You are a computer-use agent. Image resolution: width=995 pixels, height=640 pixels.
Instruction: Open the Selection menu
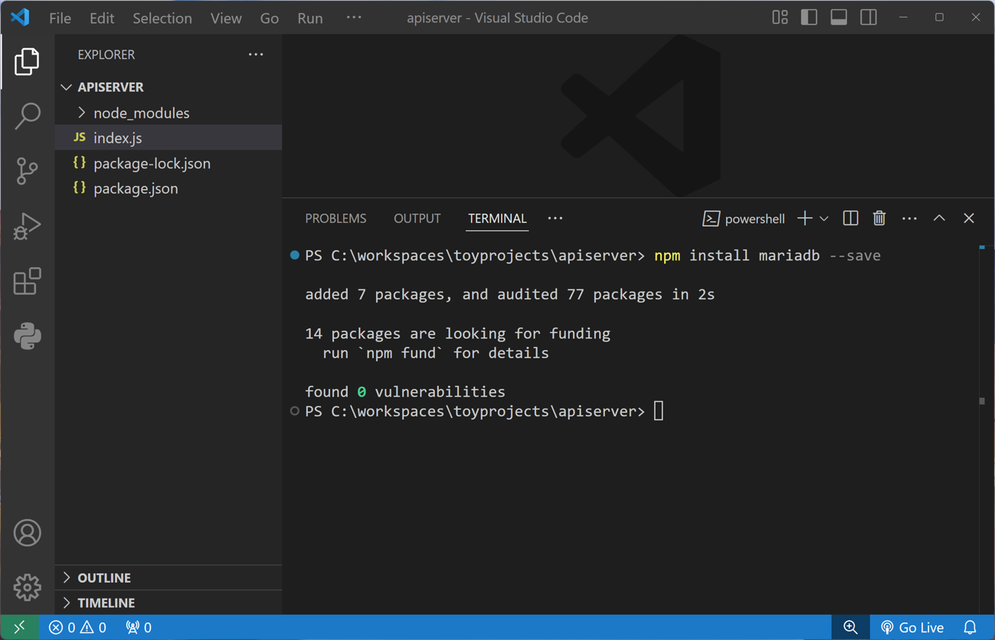(162, 18)
